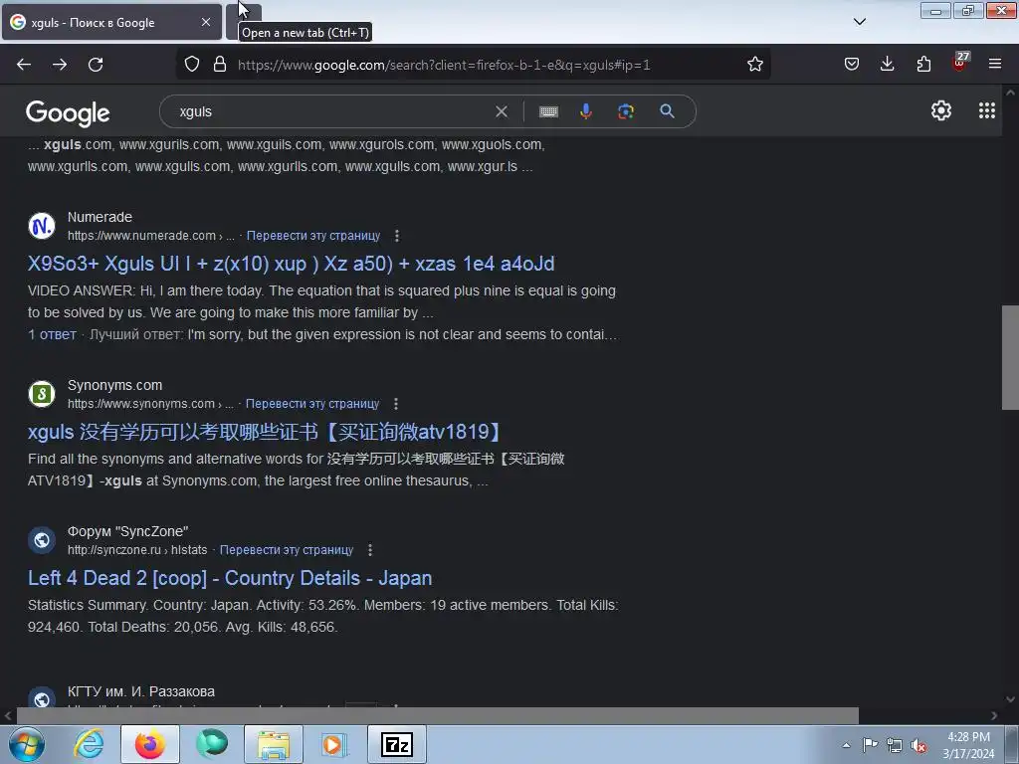Open Firefox downloads panel
This screenshot has width=1019, height=764.
887,65
